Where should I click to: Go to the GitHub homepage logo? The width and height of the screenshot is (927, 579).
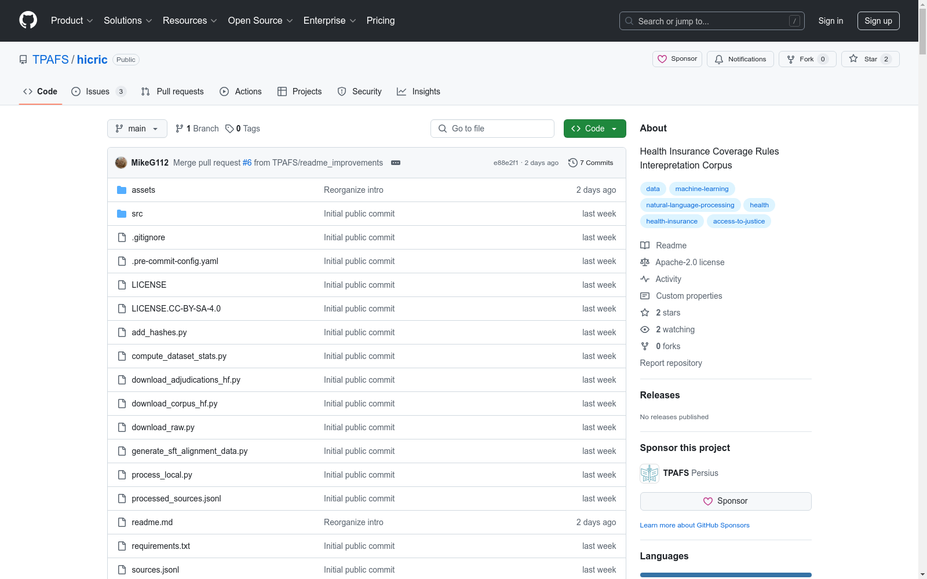28,20
